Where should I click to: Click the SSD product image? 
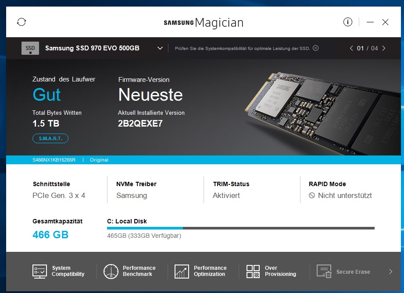click(322, 113)
